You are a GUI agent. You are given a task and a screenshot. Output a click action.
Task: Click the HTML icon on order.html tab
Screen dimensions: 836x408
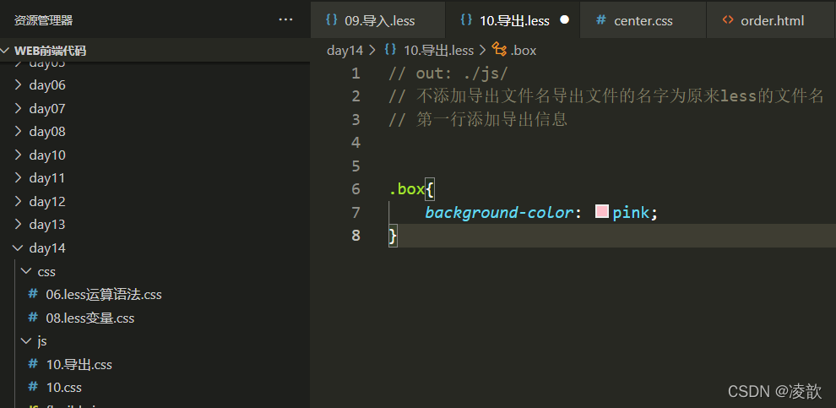(x=728, y=20)
